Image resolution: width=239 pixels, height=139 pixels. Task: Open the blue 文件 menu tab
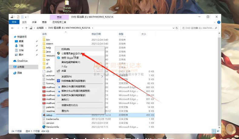[14, 22]
